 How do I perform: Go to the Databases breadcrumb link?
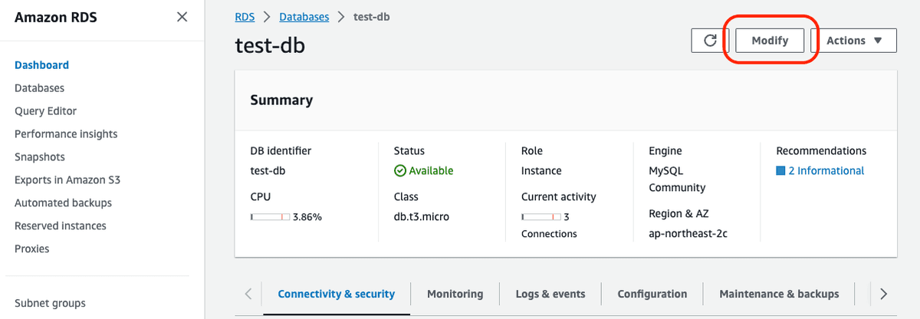[x=304, y=16]
